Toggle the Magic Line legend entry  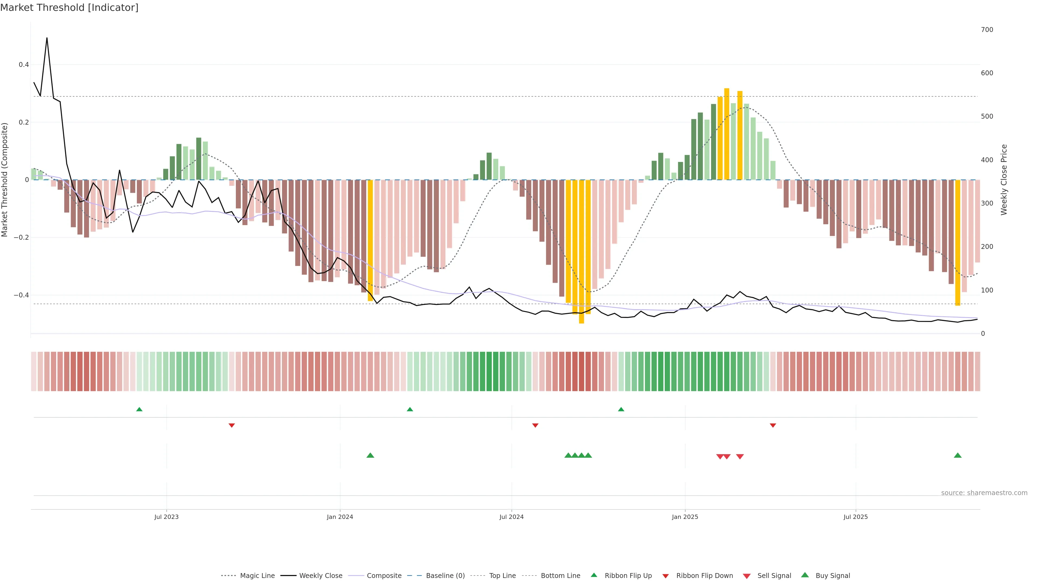click(x=257, y=576)
